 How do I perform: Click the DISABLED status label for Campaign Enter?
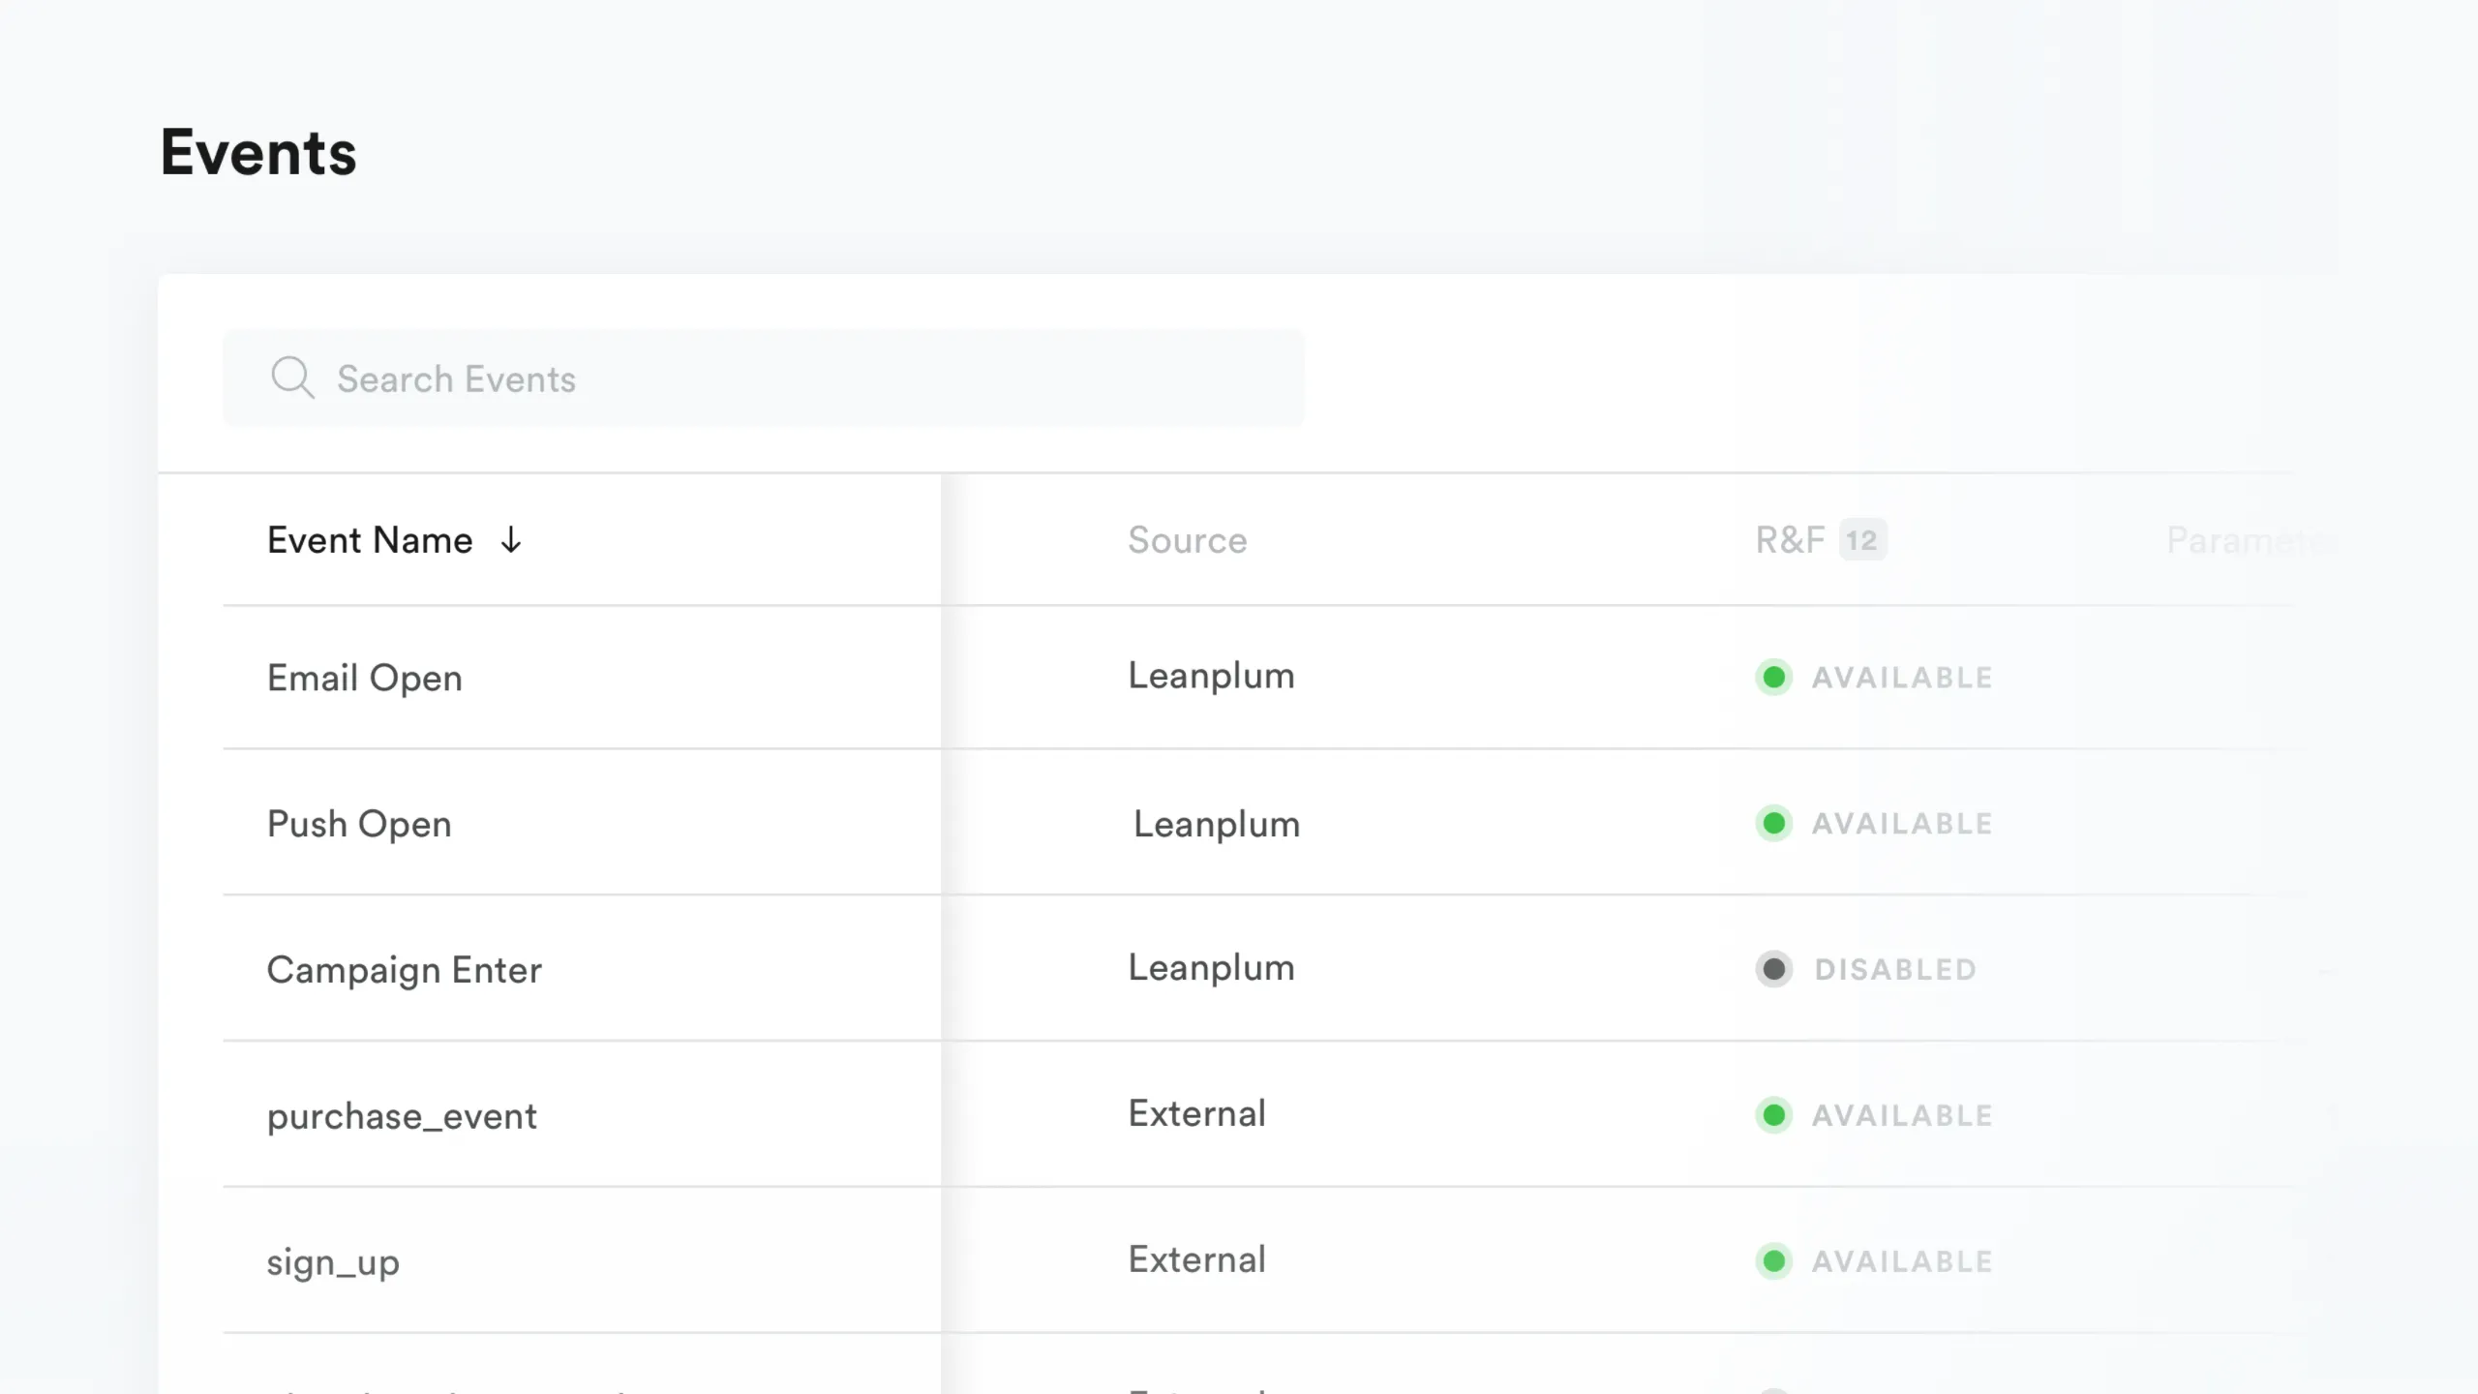click(1895, 969)
